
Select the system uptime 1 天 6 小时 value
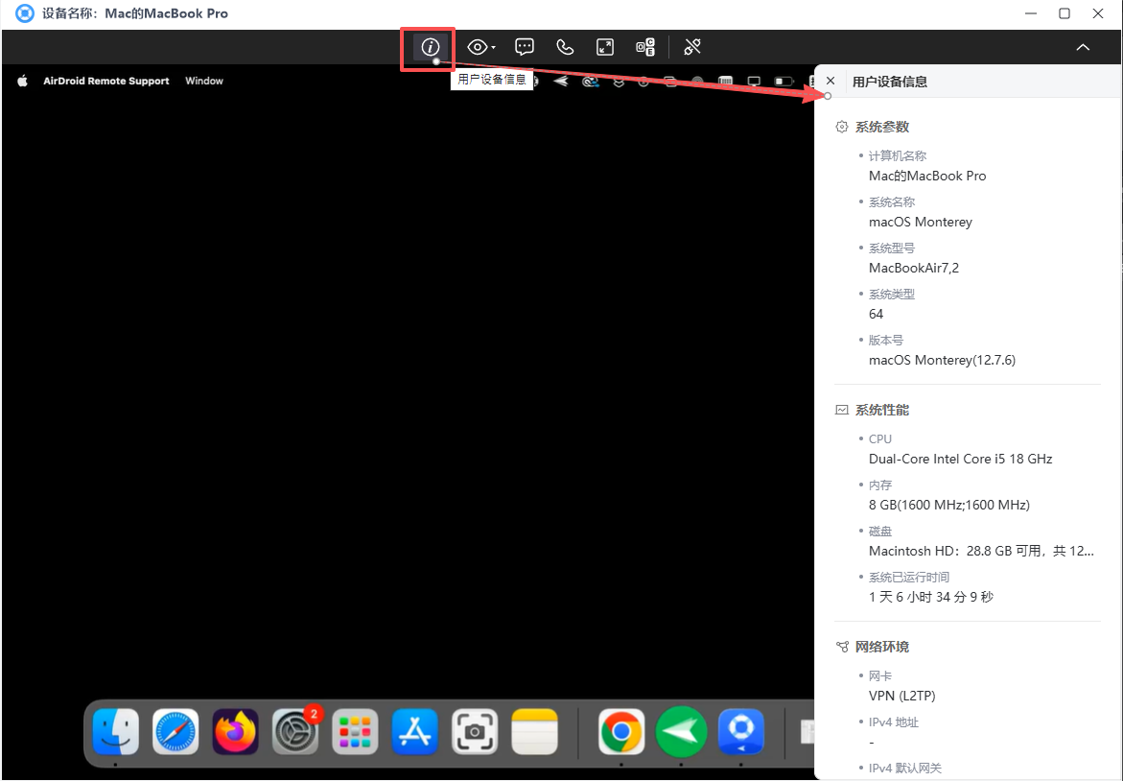pyautogui.click(x=931, y=597)
